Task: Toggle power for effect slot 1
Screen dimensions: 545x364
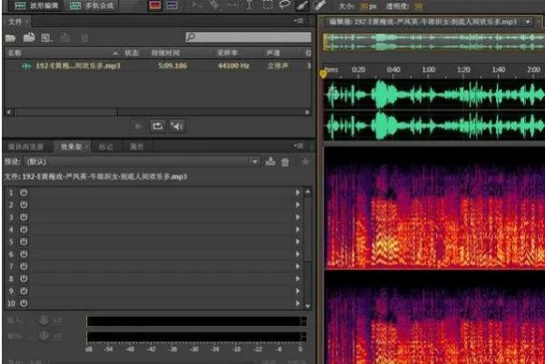Action: pyautogui.click(x=23, y=192)
